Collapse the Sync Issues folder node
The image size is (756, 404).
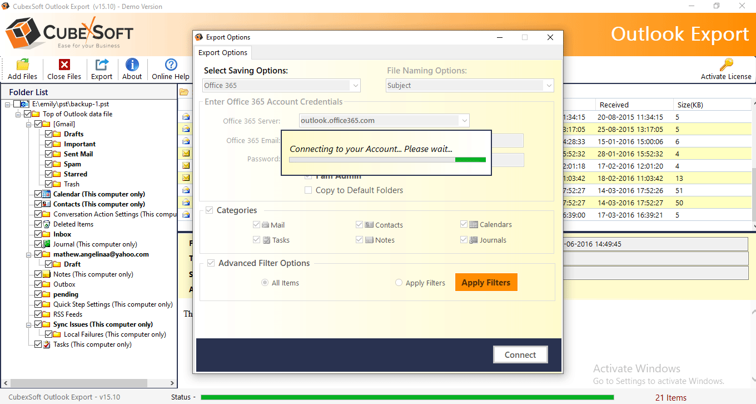coord(29,324)
